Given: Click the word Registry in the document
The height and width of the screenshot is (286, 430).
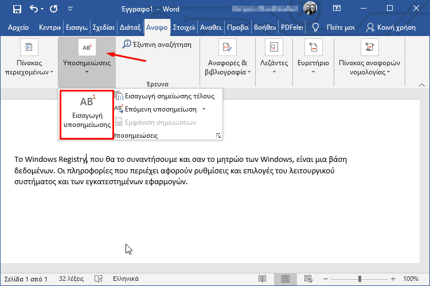Looking at the screenshot, I should click(72, 160).
